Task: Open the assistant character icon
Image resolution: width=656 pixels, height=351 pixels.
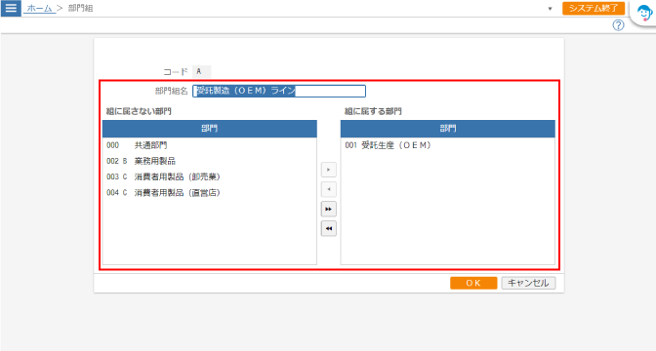Action: pos(644,14)
